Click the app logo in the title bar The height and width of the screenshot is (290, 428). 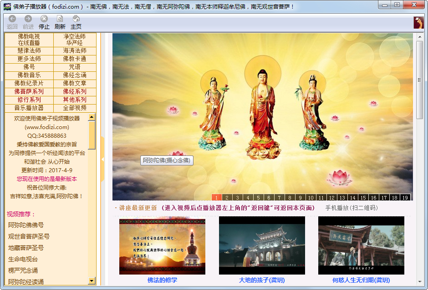coord(7,6)
